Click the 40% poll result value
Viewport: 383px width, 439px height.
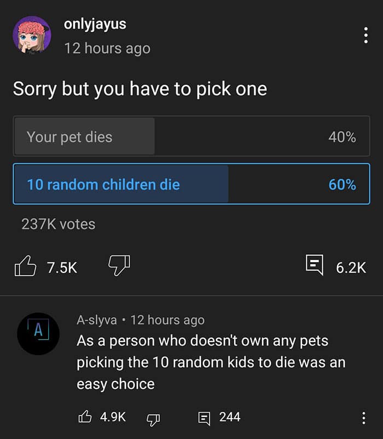click(x=342, y=136)
